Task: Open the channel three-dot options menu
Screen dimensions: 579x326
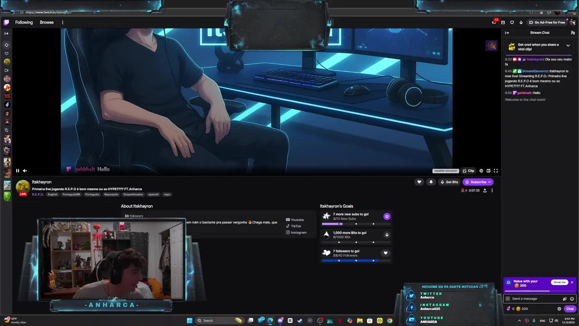Action: coord(492,191)
